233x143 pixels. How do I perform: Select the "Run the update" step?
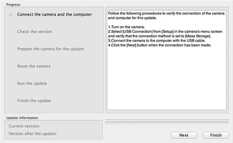[32, 83]
